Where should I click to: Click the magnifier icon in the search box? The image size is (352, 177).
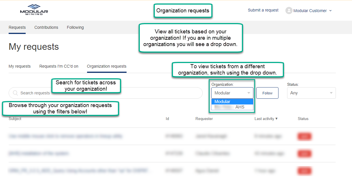(x=16, y=93)
